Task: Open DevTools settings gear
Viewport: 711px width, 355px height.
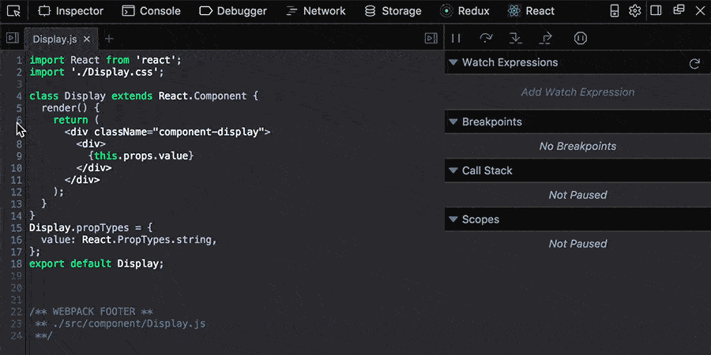Action: [634, 11]
